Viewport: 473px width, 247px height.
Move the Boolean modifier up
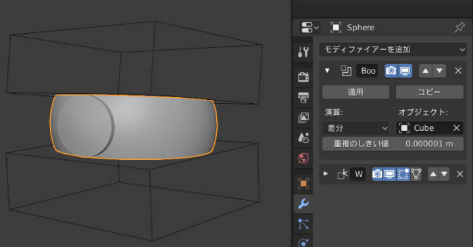tap(426, 71)
